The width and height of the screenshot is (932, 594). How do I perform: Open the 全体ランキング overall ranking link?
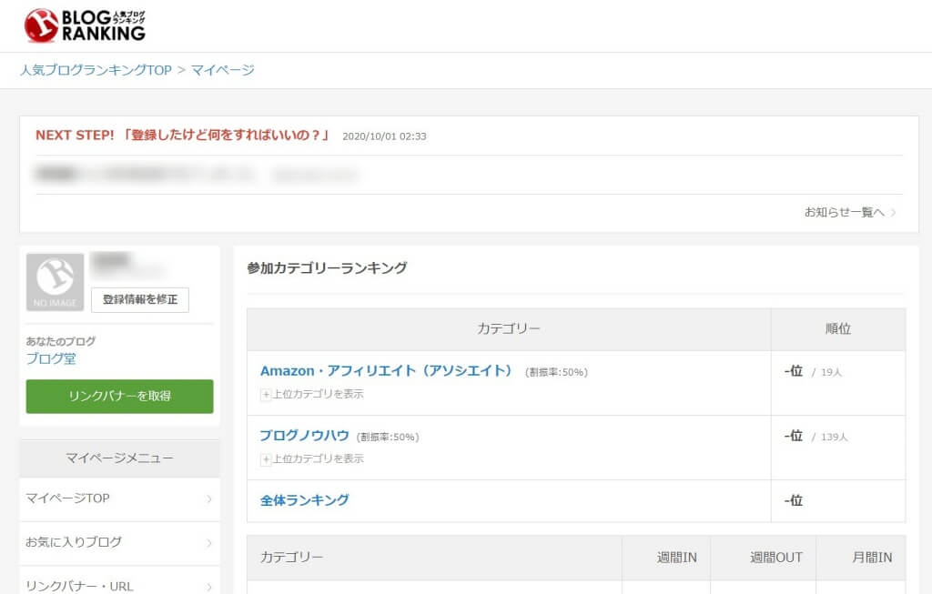(305, 500)
